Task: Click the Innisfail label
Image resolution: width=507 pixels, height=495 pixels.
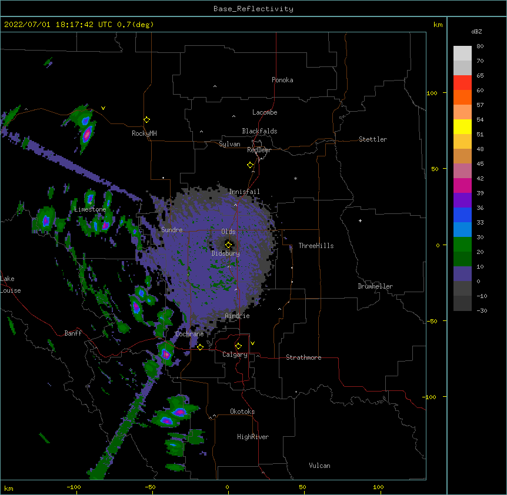Action: (x=244, y=192)
